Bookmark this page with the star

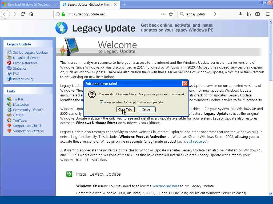(x=171, y=14)
